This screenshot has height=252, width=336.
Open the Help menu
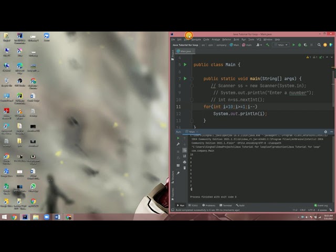click(277, 39)
